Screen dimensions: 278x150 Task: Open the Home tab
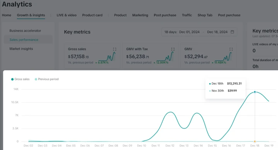point(7,15)
